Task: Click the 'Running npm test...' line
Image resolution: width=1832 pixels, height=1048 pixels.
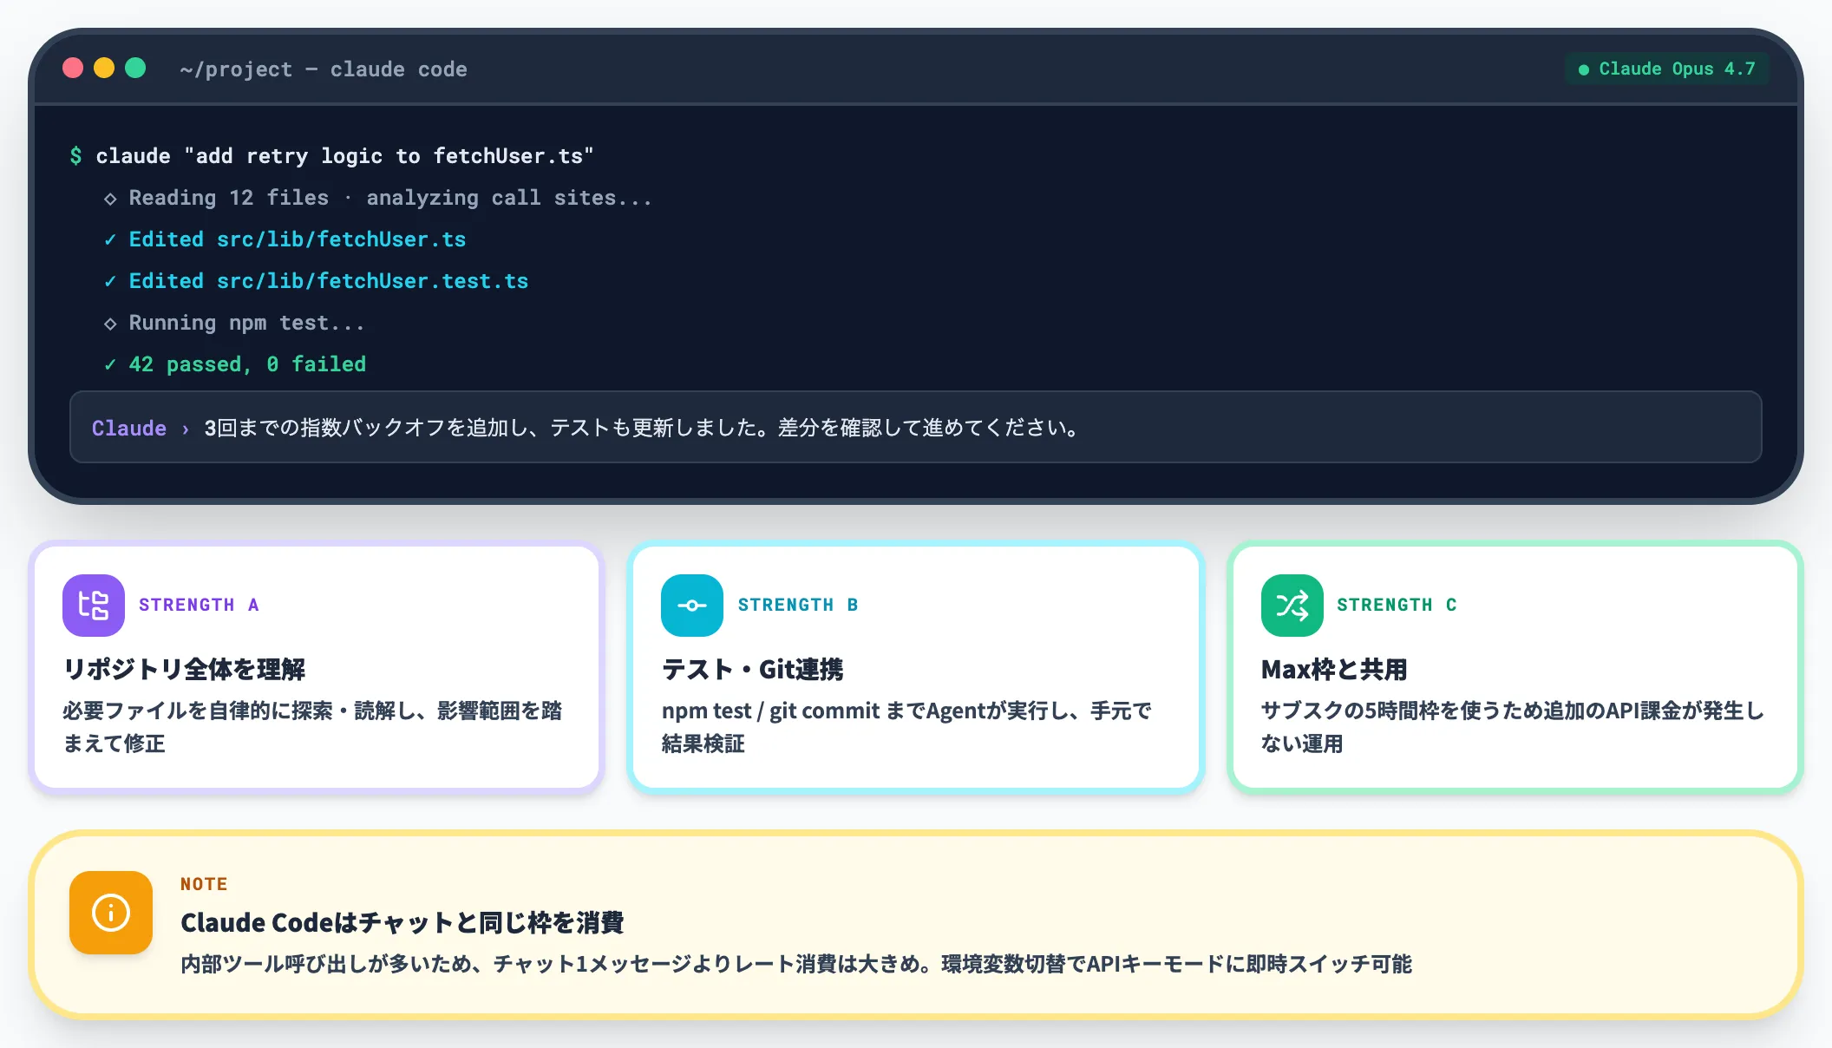Action: pos(247,323)
